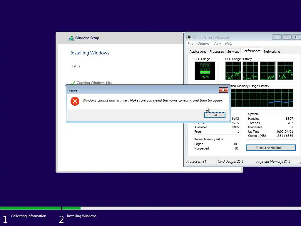Click the Task Manager title bar icon
The height and width of the screenshot is (226, 301).
click(x=189, y=37)
